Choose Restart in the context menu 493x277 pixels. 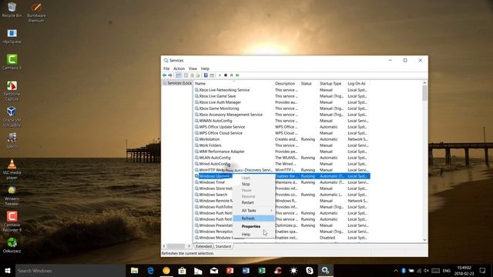(254, 202)
